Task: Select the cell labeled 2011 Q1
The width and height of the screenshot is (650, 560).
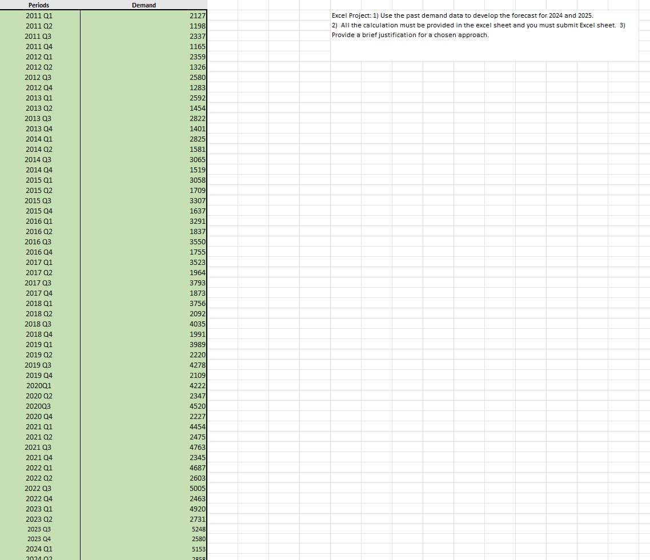Action: point(39,15)
